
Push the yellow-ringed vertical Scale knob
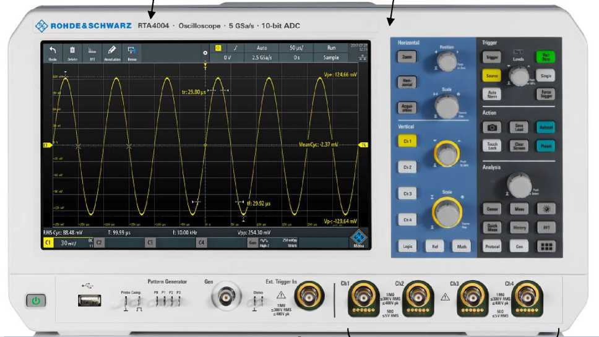pyautogui.click(x=447, y=213)
